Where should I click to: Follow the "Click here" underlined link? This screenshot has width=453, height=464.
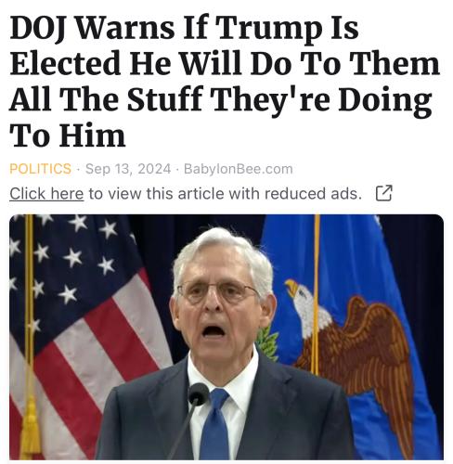coord(46,194)
